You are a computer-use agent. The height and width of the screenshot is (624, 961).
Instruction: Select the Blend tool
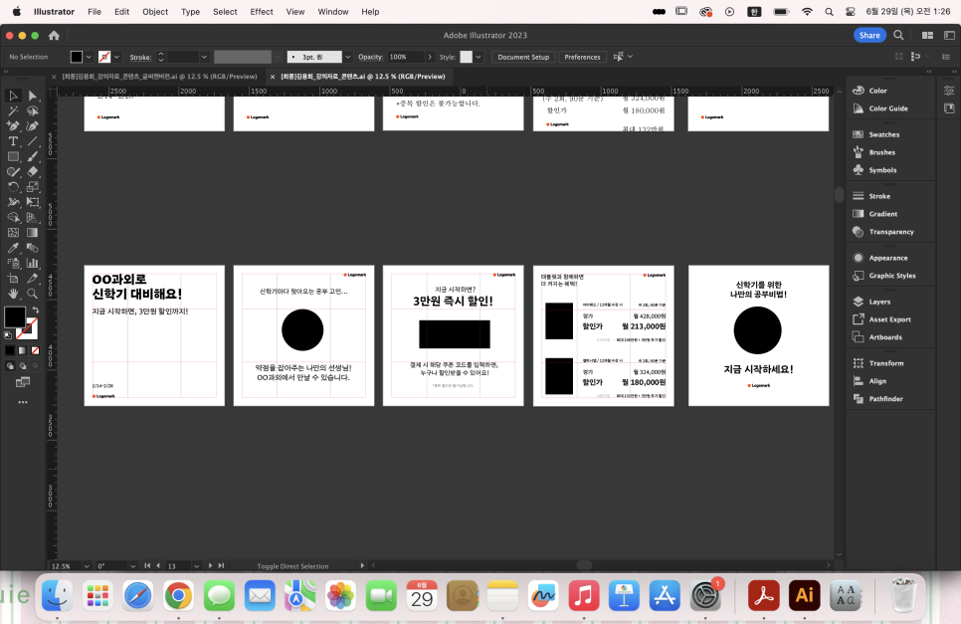[x=33, y=248]
